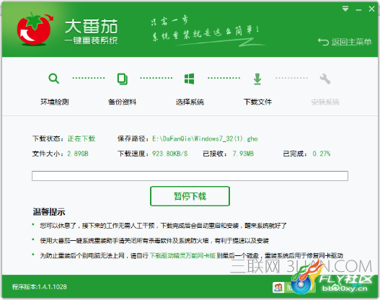
Task: Select the 环境检测 step label
Action: 55,102
